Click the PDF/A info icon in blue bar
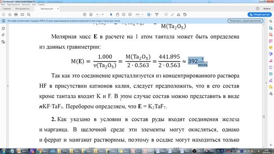The height and width of the screenshot is (154, 274). [3, 21]
